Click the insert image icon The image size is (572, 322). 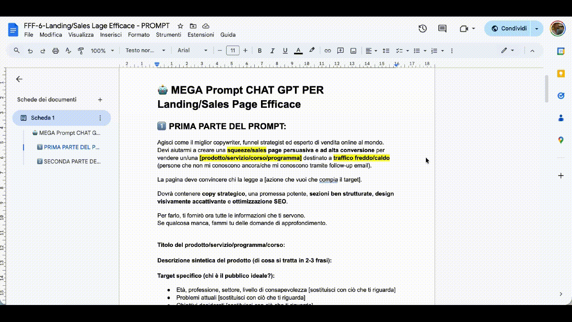(x=353, y=51)
